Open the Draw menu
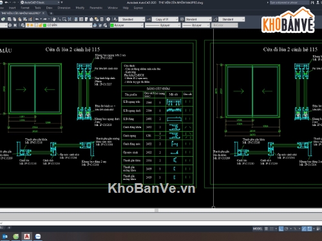Image resolution: width=322 pixels, height=241 pixels. (x=49, y=8)
